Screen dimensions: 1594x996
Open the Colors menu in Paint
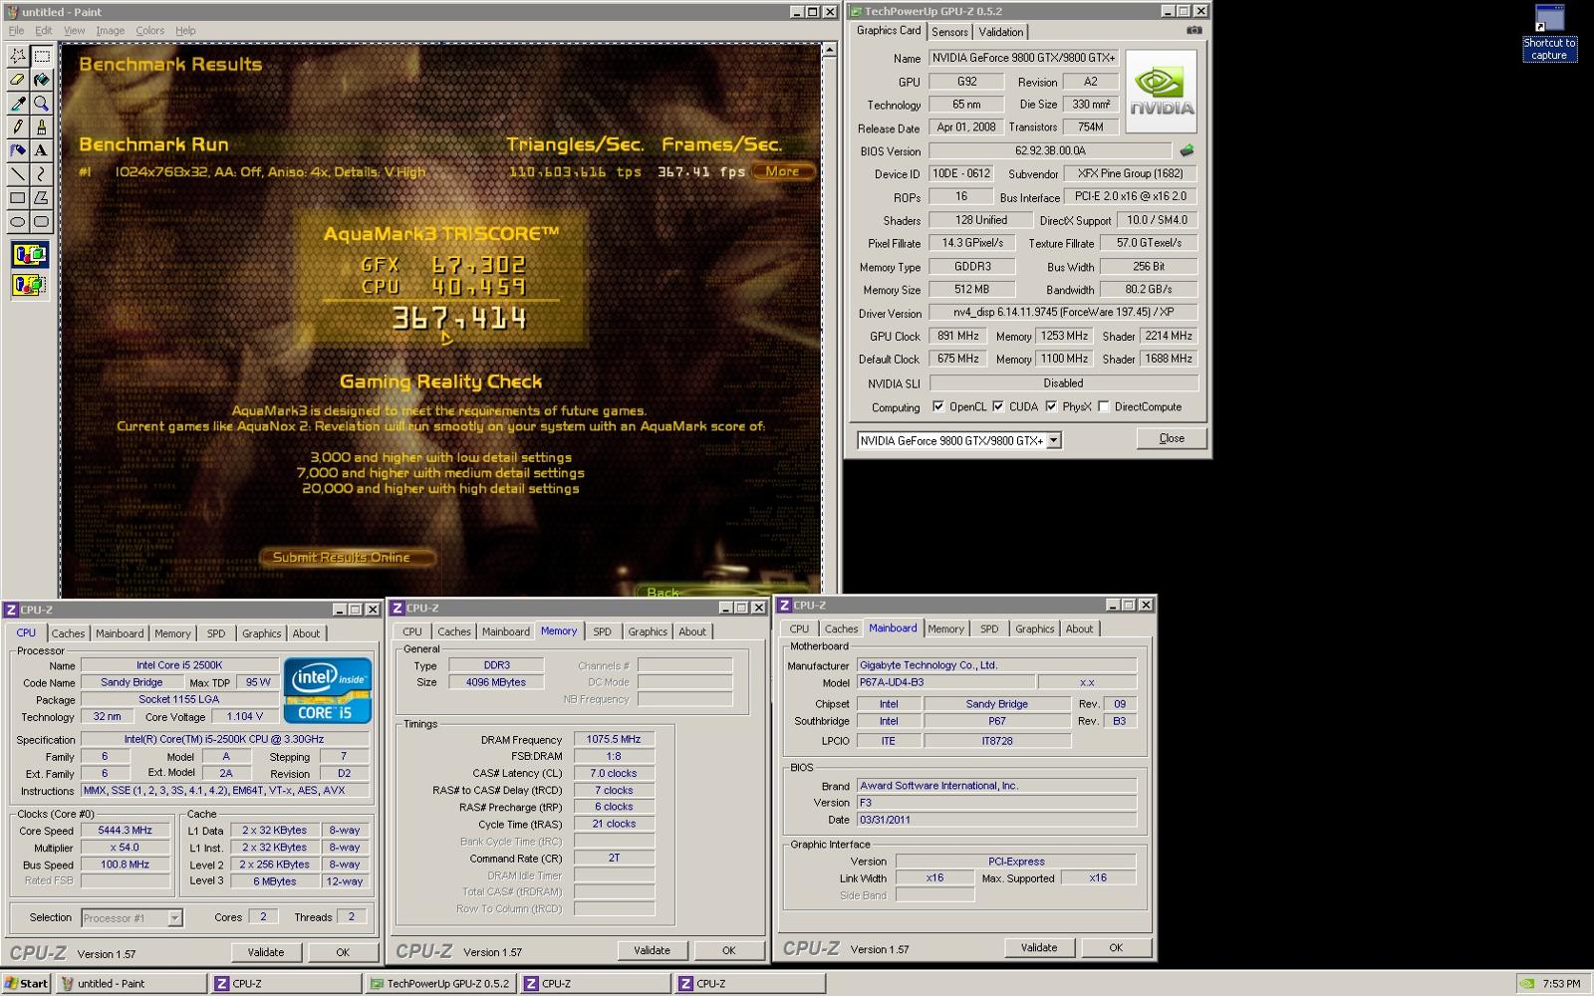click(150, 31)
